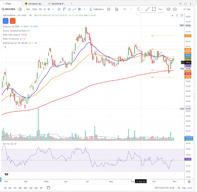Image resolution: width=197 pixels, height=192 pixels.
Task: Select the line chart style
Action: pos(74,9)
